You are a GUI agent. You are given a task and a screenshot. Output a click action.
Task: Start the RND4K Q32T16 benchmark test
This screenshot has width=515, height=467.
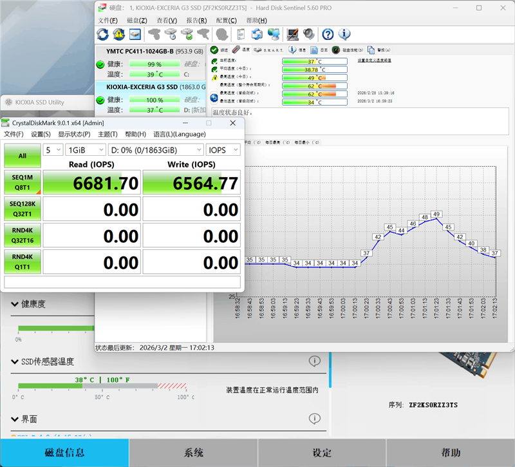click(x=23, y=235)
